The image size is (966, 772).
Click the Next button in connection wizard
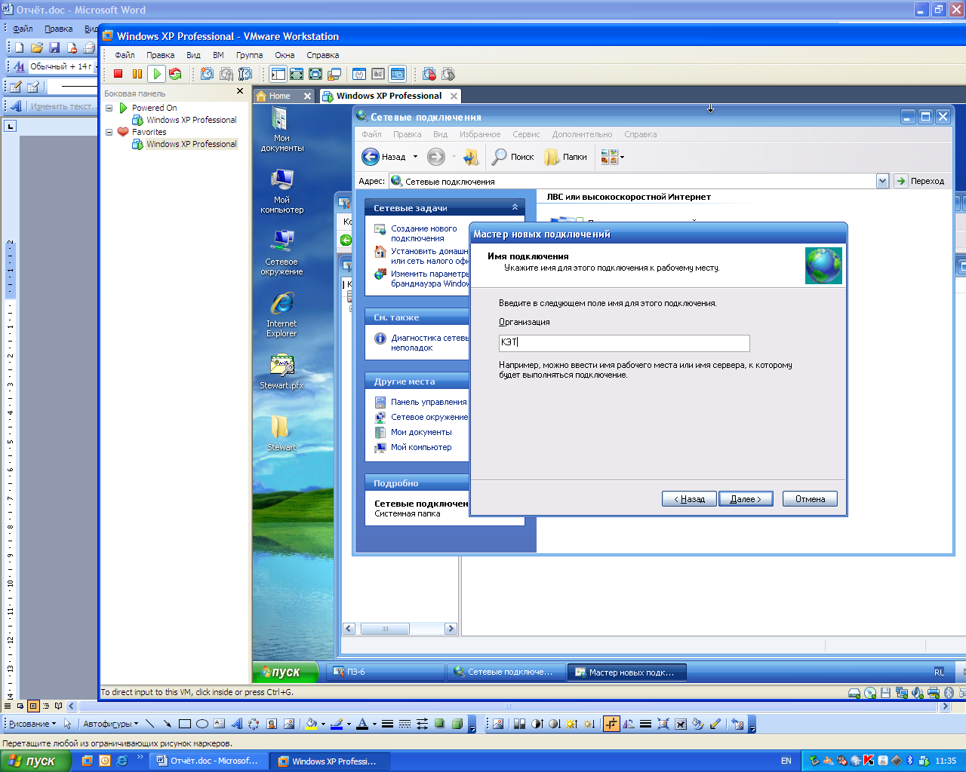[x=746, y=499]
